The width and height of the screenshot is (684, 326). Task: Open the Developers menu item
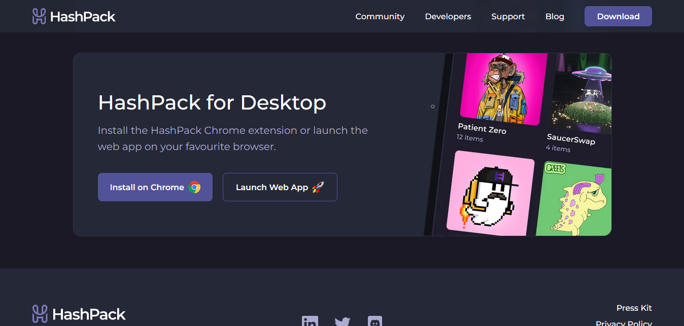448,16
